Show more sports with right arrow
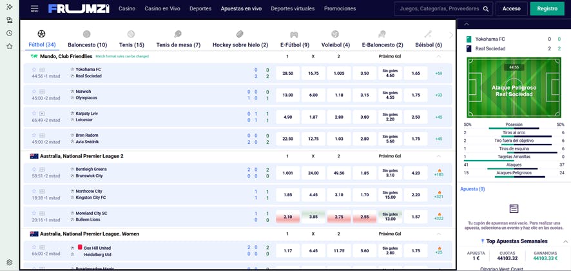The image size is (571, 271). point(451,35)
